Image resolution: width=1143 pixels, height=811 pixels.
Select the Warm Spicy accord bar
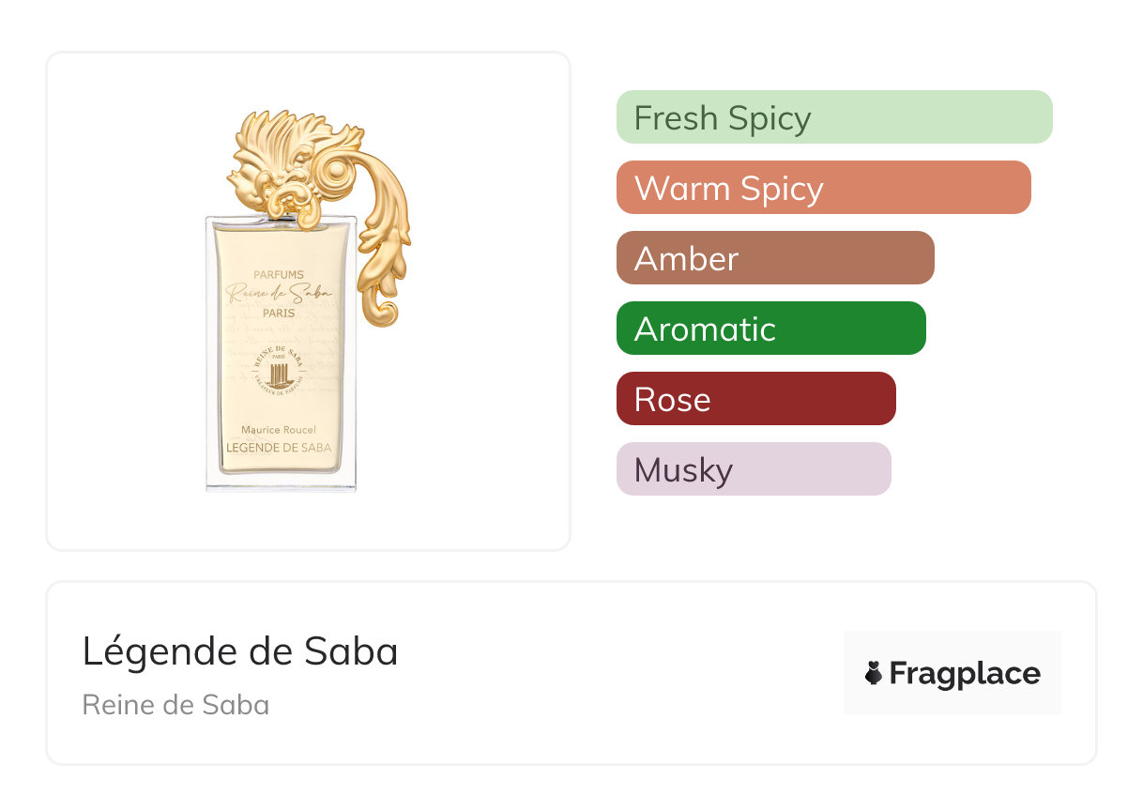[x=823, y=188]
